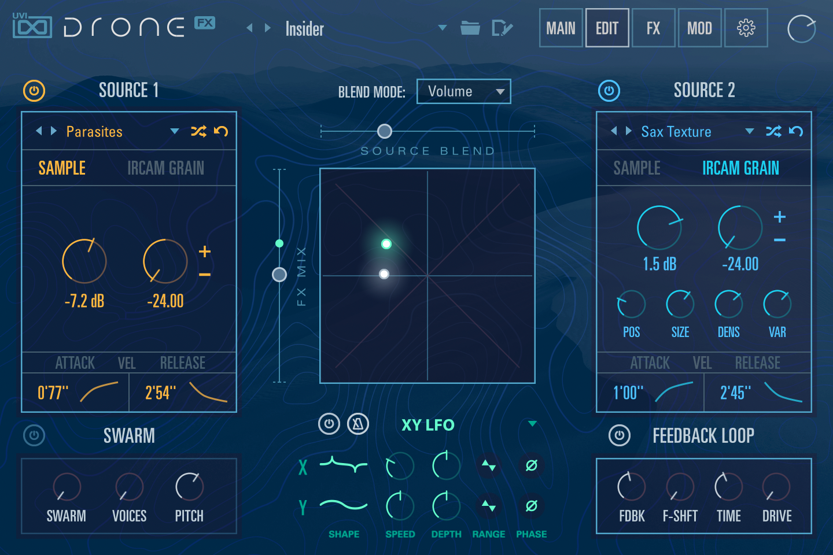The image size is (833, 555).
Task: Switch to the MOD tab
Action: click(699, 27)
